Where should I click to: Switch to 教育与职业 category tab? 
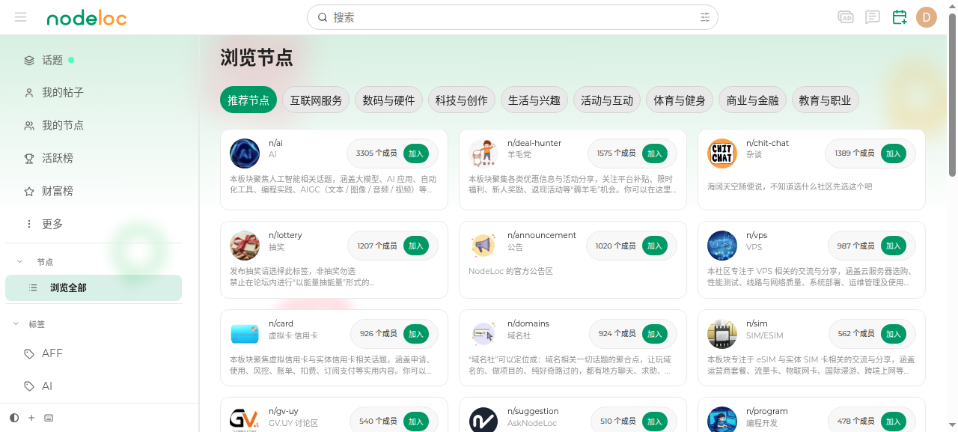[825, 100]
